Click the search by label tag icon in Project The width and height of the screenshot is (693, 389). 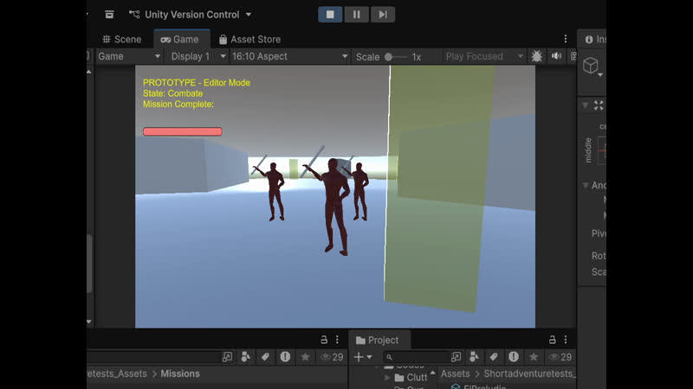tap(494, 357)
